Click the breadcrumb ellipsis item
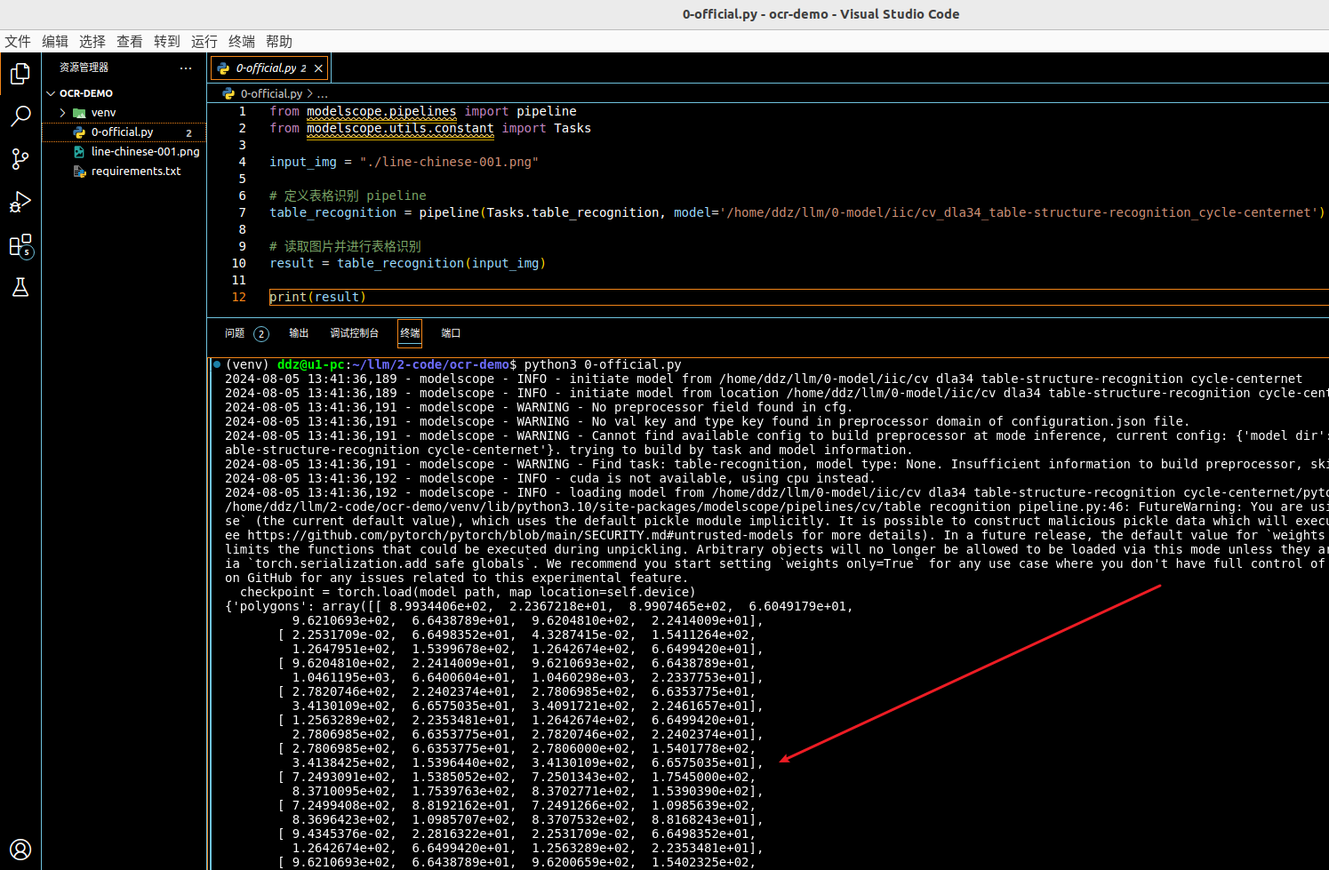1329x870 pixels. [323, 93]
